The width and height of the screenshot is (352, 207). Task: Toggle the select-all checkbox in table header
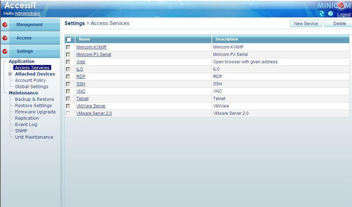tap(68, 39)
